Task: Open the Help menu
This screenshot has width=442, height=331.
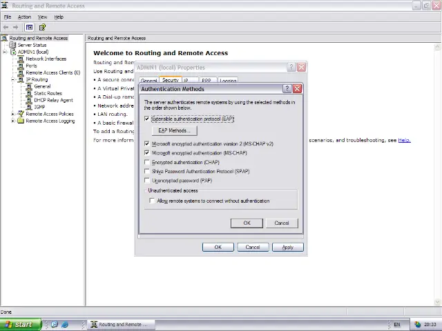Action: click(59, 17)
